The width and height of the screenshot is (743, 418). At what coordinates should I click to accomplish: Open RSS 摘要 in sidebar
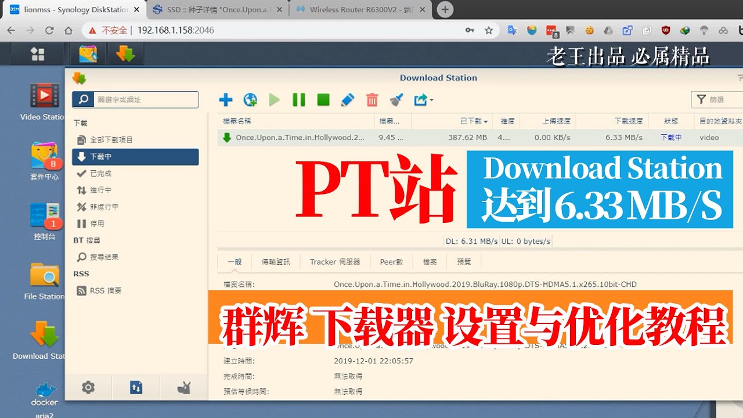(135, 291)
